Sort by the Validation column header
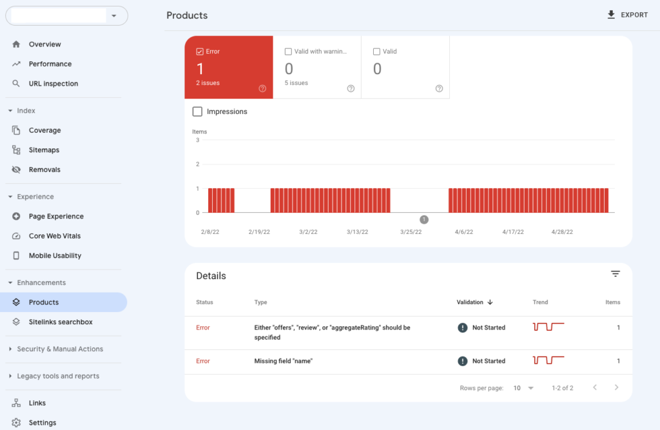Image resolution: width=660 pixels, height=430 pixels. tap(470, 302)
